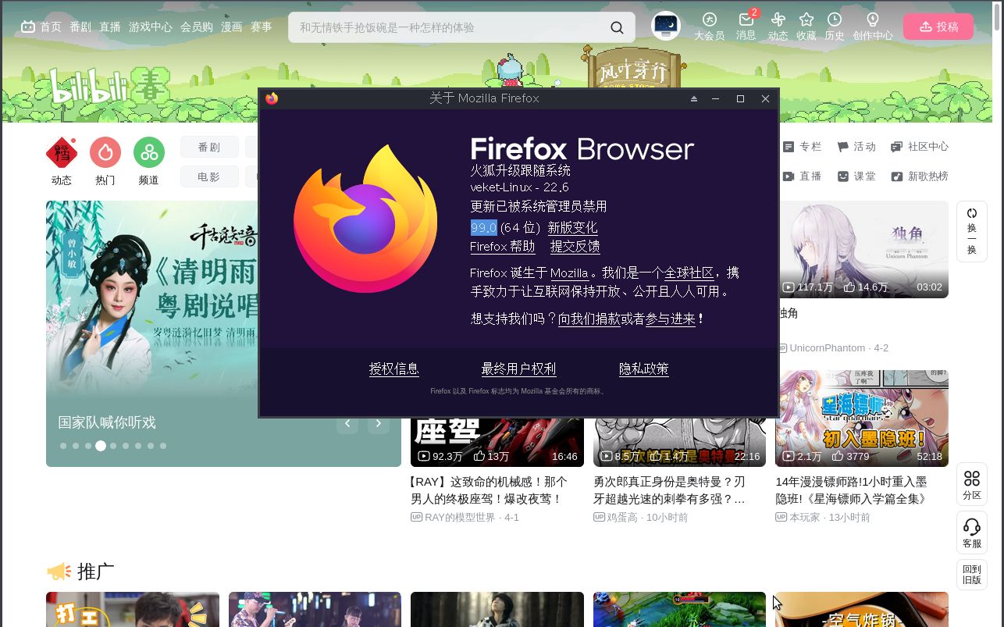Show the next carousel slide arrow
The image size is (1004, 627).
[x=379, y=423]
